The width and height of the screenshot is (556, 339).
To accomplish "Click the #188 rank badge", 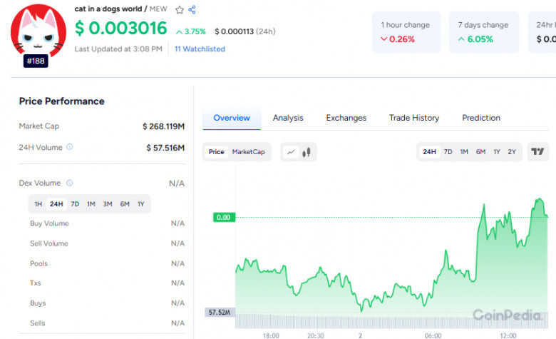I will [36, 61].
